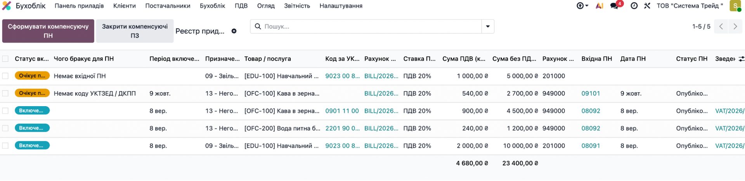
Task: Go to the previous page arrow
Action: [721, 26]
